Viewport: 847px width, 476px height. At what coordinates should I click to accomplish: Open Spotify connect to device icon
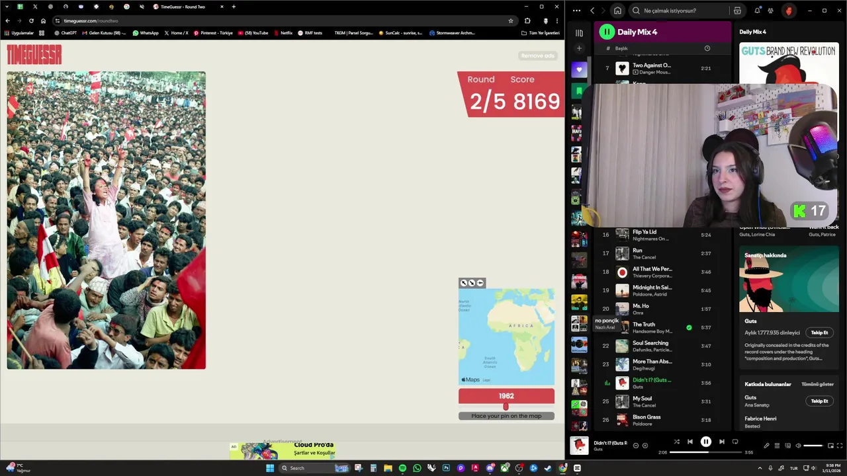pos(787,446)
